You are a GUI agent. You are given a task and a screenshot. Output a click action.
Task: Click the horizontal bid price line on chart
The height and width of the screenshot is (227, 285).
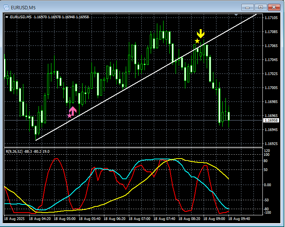pos(134,120)
